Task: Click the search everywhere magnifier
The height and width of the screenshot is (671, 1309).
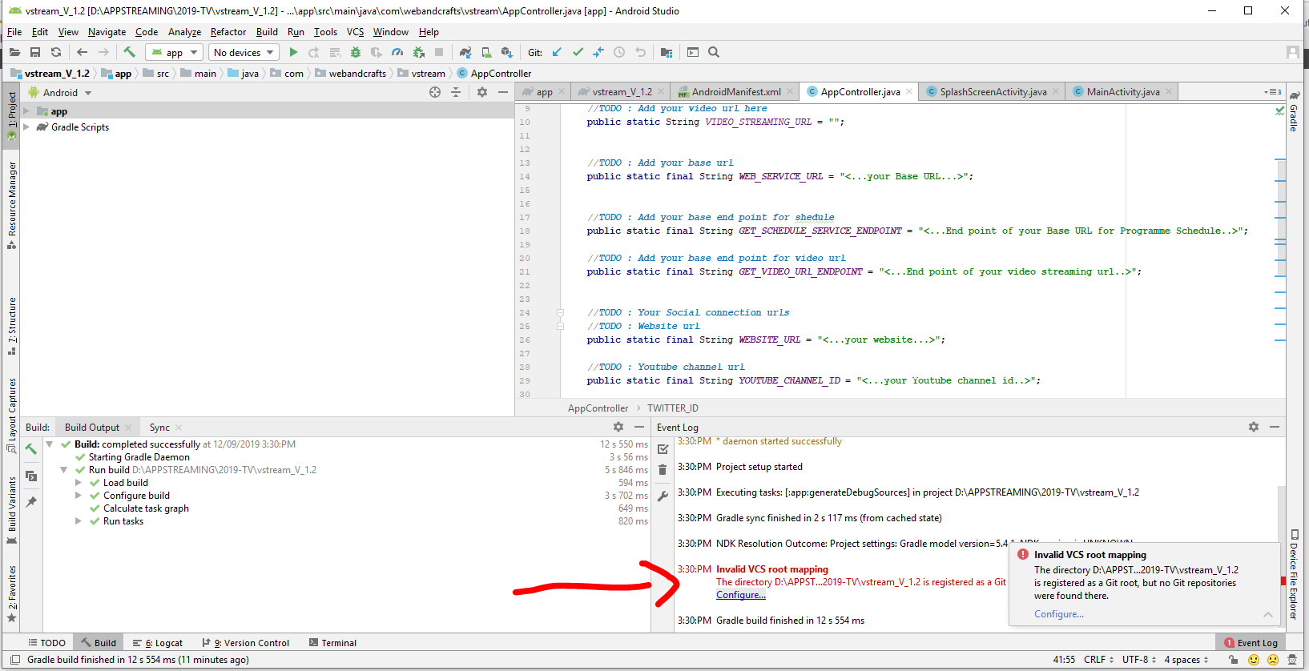Action: click(714, 52)
